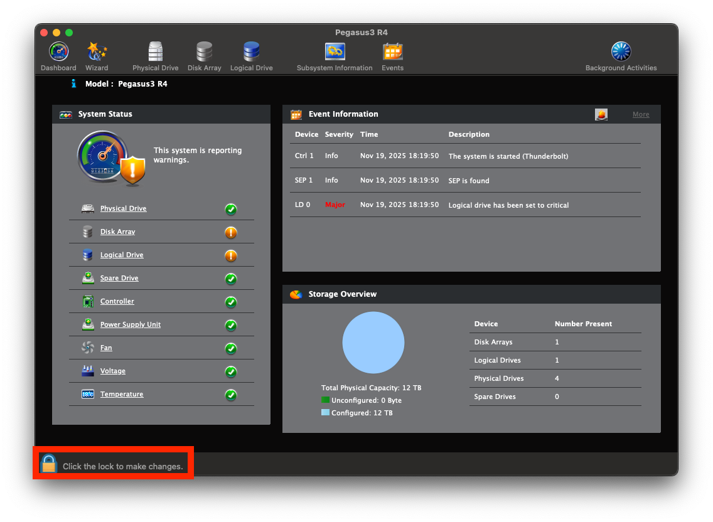Click 'Logical drive has been set to critical'
Image resolution: width=713 pixels, height=522 pixels.
tap(508, 205)
